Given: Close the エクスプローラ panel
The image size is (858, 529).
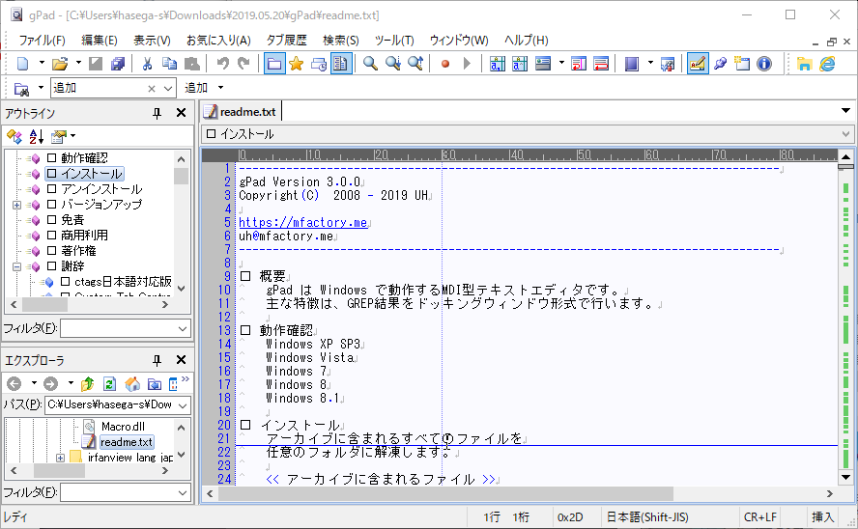Looking at the screenshot, I should click(x=181, y=360).
